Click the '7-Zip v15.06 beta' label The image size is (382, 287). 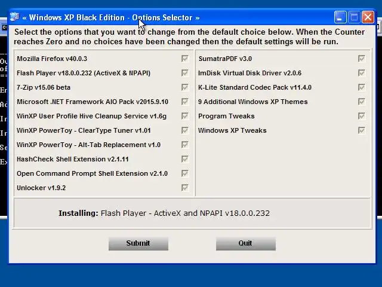click(x=44, y=87)
